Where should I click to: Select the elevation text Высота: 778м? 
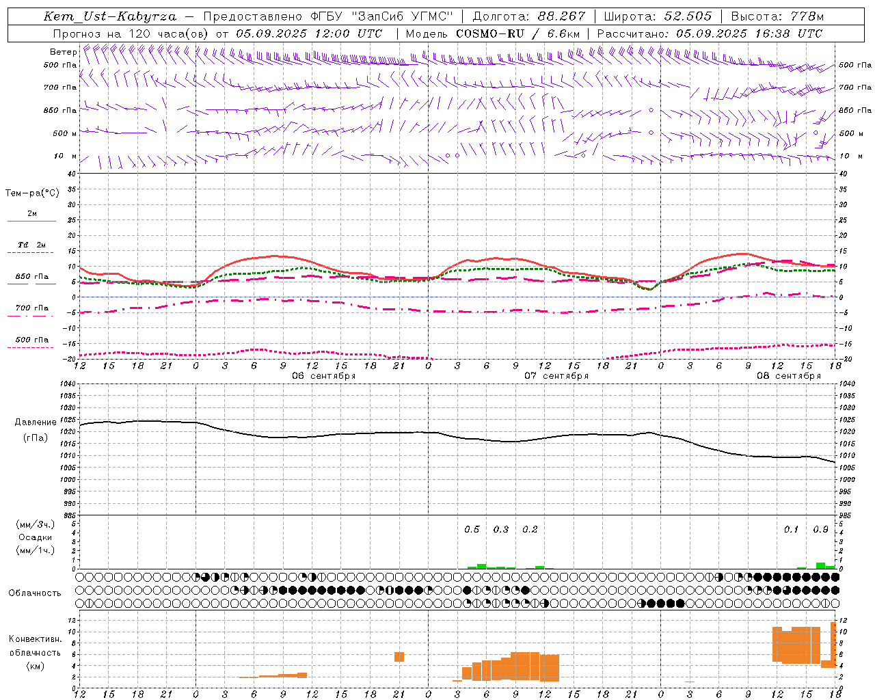pyautogui.click(x=777, y=16)
